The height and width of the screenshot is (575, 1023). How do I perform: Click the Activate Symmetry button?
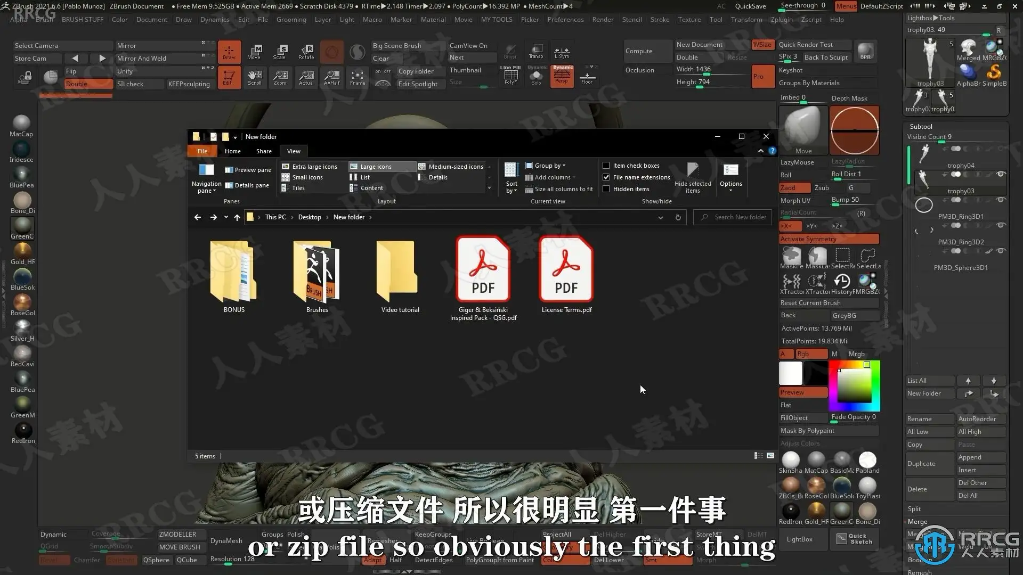829,239
